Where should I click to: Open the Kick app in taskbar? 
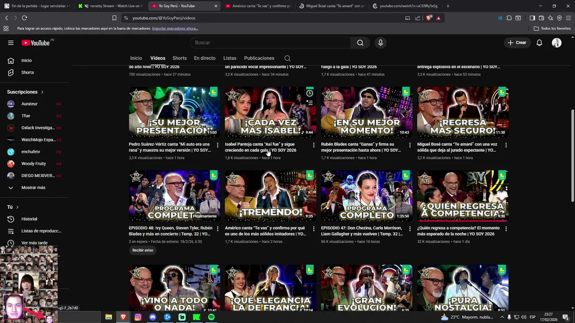pyautogui.click(x=197, y=317)
